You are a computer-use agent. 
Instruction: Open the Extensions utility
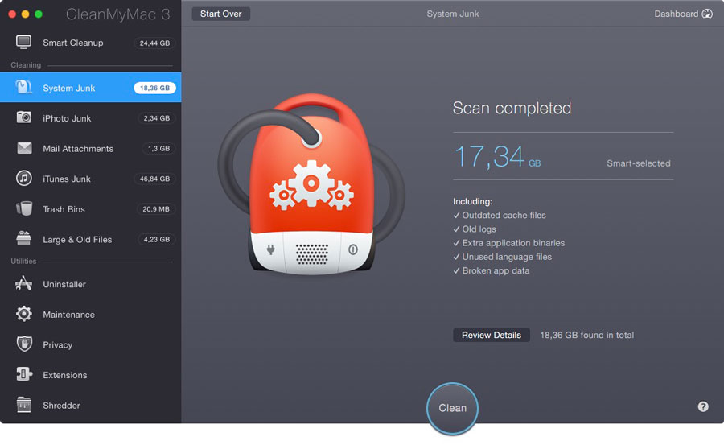click(90, 375)
